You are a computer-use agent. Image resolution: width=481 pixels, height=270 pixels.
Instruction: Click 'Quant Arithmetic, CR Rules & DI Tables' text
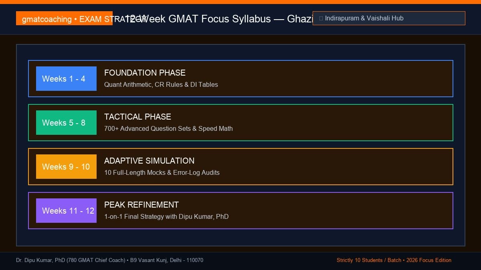(x=161, y=85)
